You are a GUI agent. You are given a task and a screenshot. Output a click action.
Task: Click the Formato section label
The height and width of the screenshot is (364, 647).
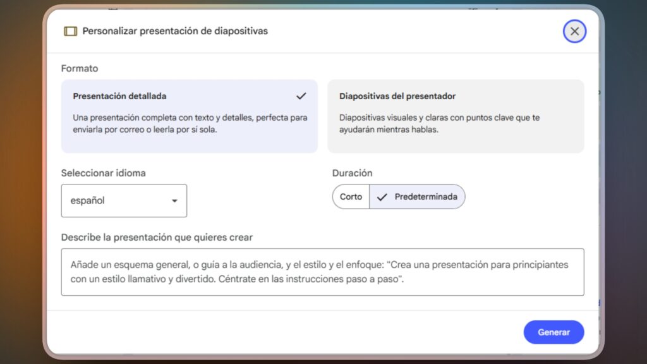(x=80, y=68)
